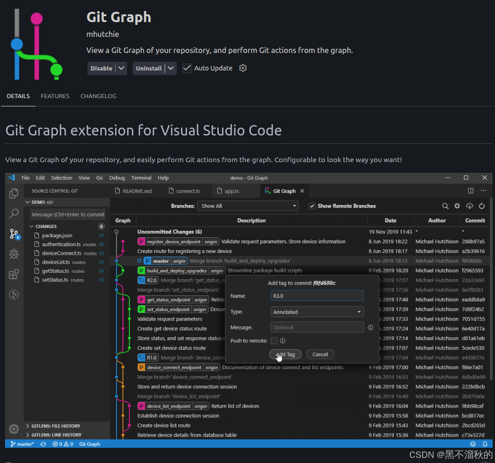Image resolution: width=495 pixels, height=463 pixels.
Task: Open the GitLens icon in the activity bar
Action: [14, 294]
